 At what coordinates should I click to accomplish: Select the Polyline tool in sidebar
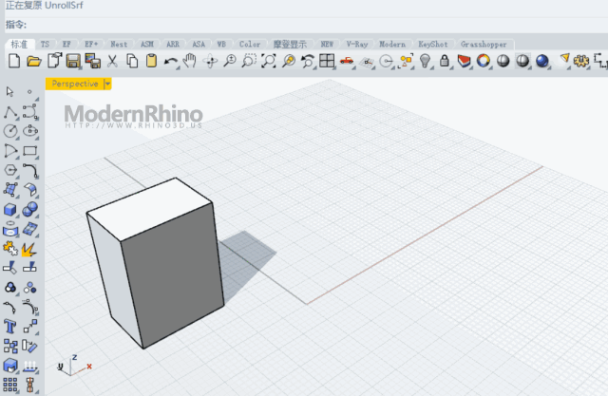pyautogui.click(x=10, y=112)
